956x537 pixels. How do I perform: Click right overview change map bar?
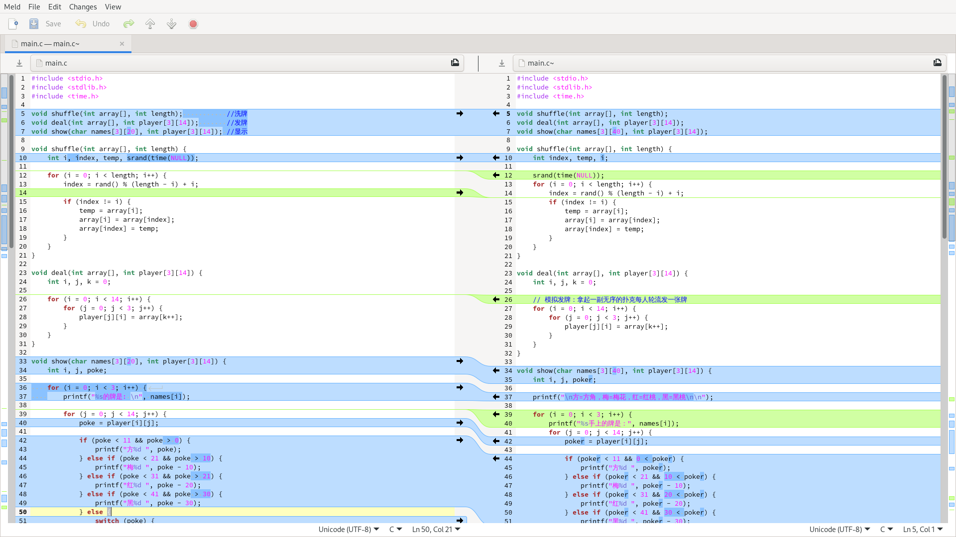[x=952, y=298]
